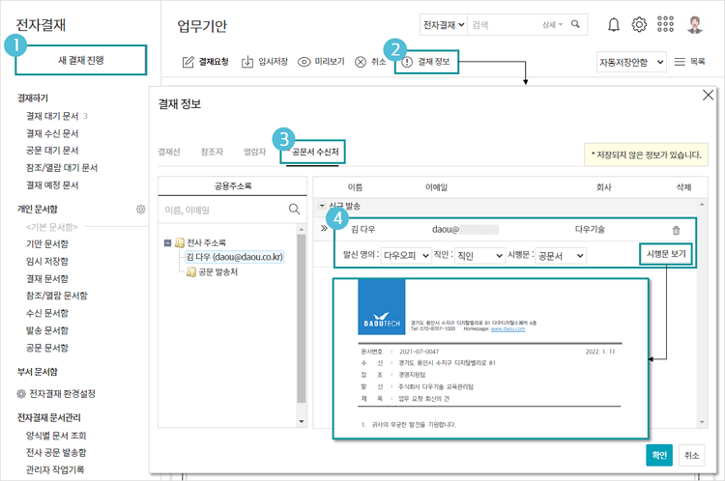
Task: Delete recipient 김 다우 with trash icon
Action: 676,230
